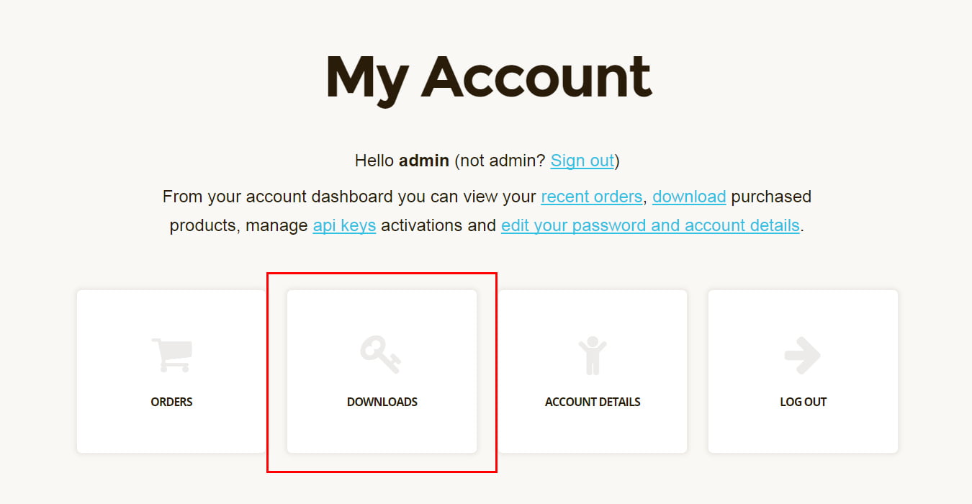
Task: Follow the download link in the description
Action: tap(689, 197)
